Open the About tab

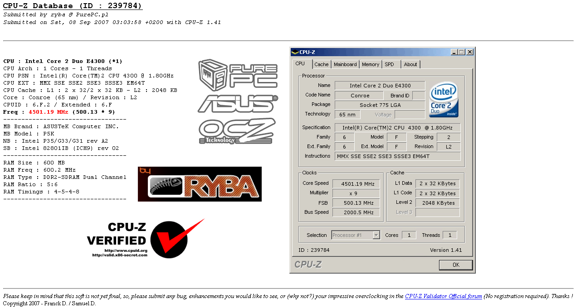click(x=410, y=64)
